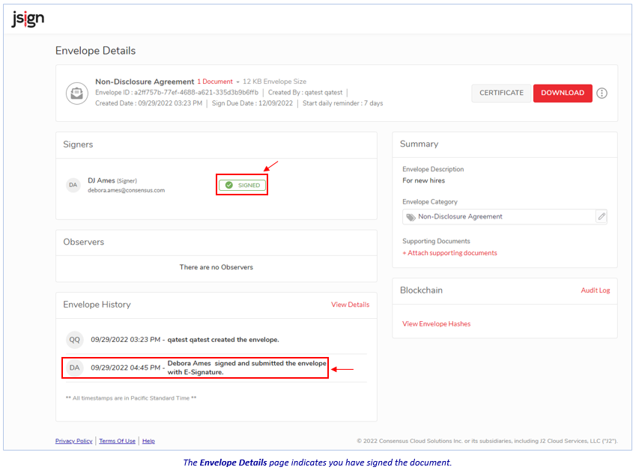Click Start daily reminder : 7 days text
The image size is (636, 473).
click(343, 103)
